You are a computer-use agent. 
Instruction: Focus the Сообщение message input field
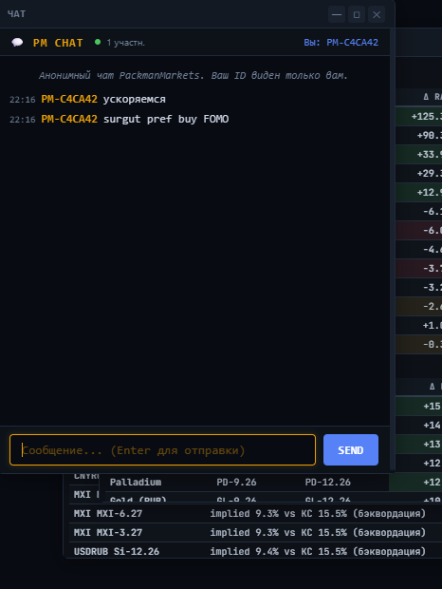pyautogui.click(x=163, y=450)
